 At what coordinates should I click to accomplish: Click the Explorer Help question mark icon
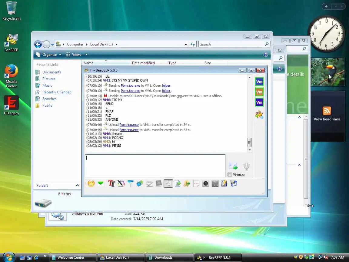(x=265, y=55)
